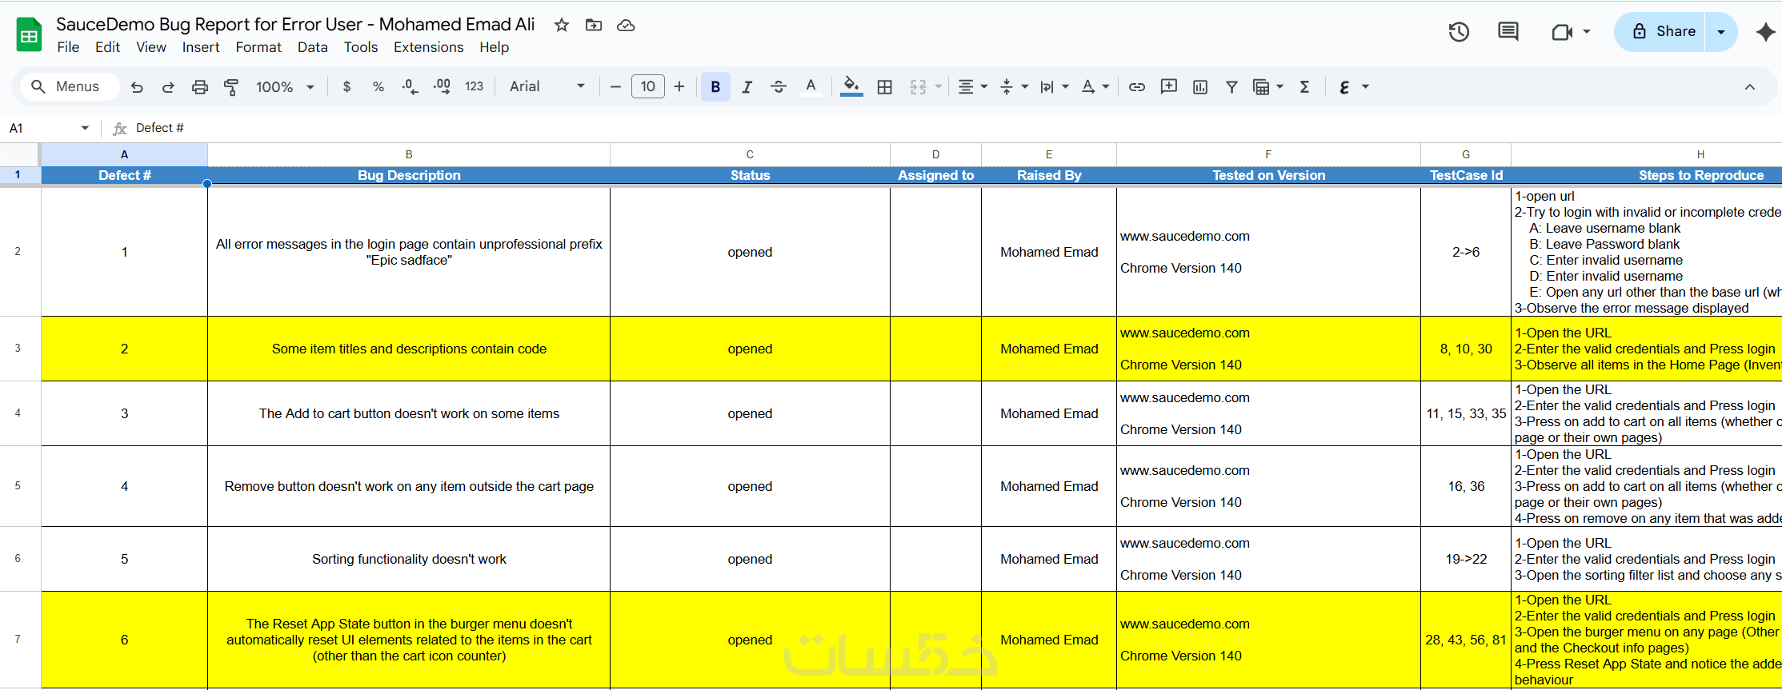
Task: Toggle italic formatting
Action: [x=747, y=87]
